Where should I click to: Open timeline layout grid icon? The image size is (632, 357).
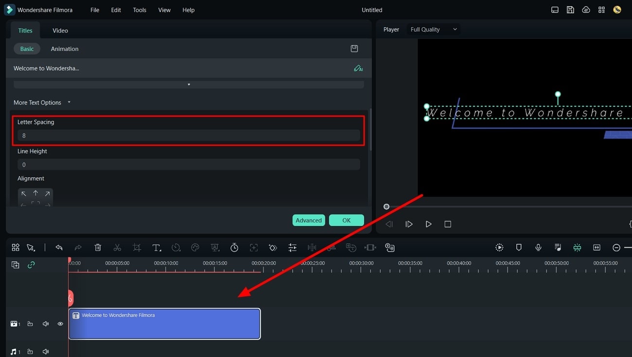tap(16, 248)
